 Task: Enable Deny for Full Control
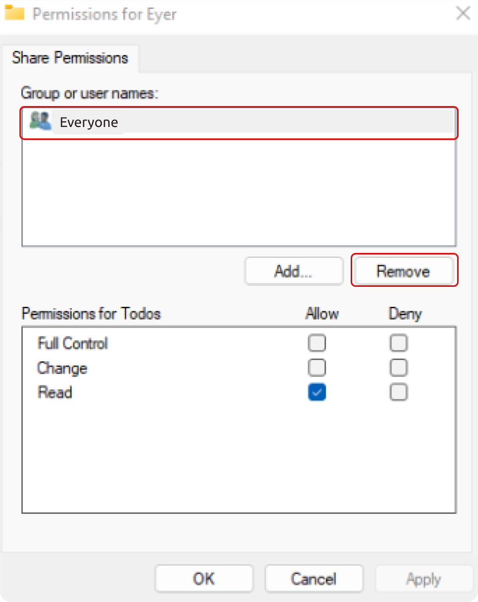399,343
